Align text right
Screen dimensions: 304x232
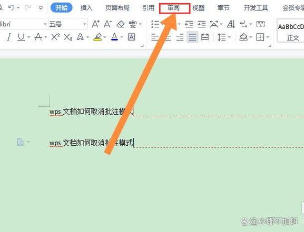[x=180, y=37]
